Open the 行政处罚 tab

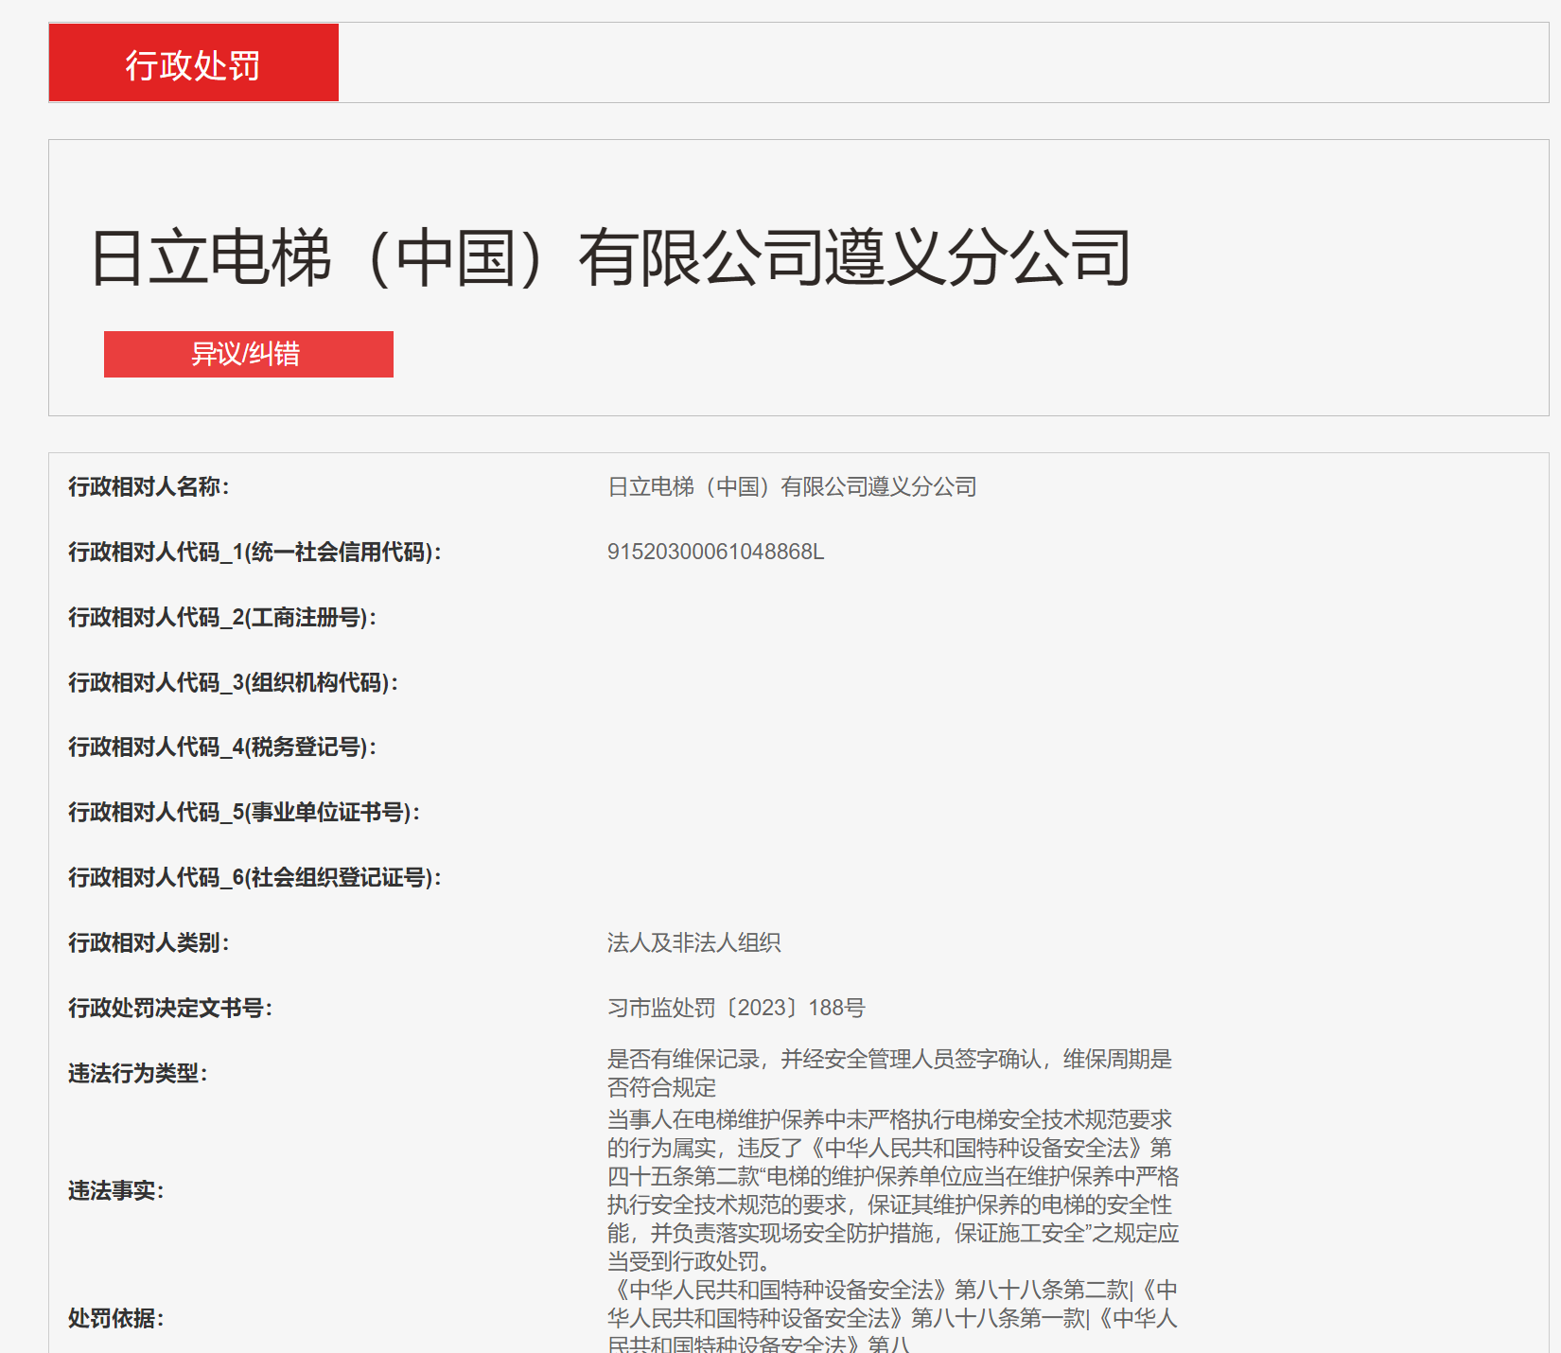point(193,62)
